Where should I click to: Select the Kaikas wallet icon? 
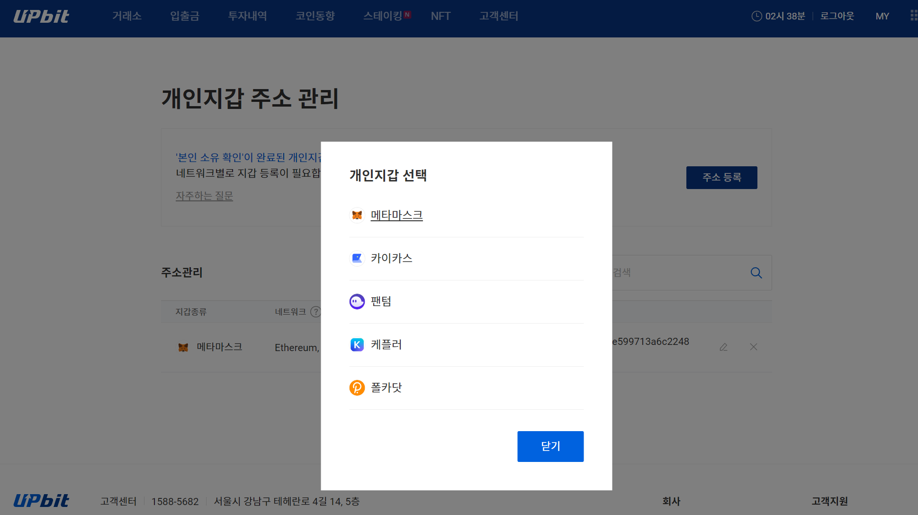point(357,259)
